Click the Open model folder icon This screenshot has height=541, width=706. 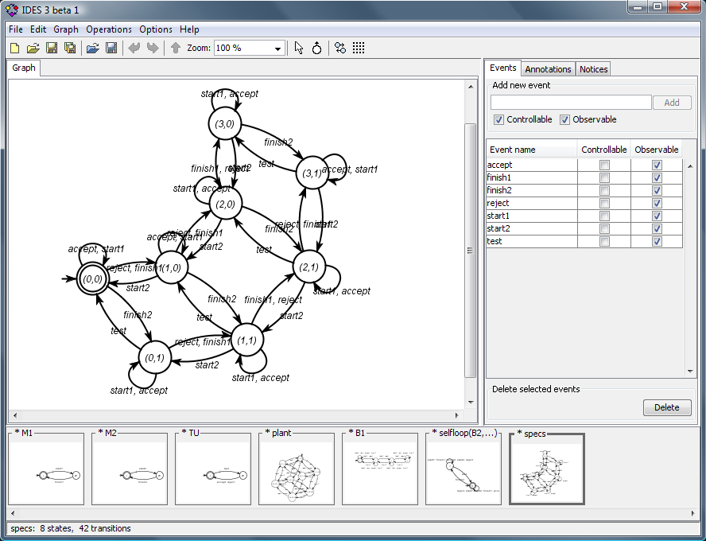33,48
